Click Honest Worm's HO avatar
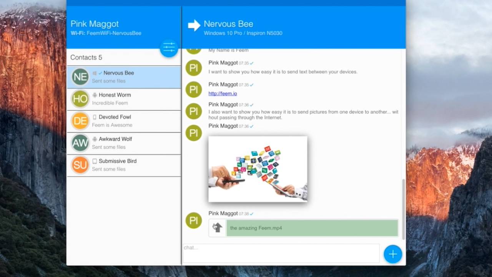 [80, 99]
